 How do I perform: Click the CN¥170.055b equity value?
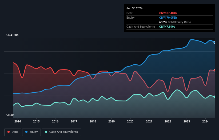pos(168,18)
